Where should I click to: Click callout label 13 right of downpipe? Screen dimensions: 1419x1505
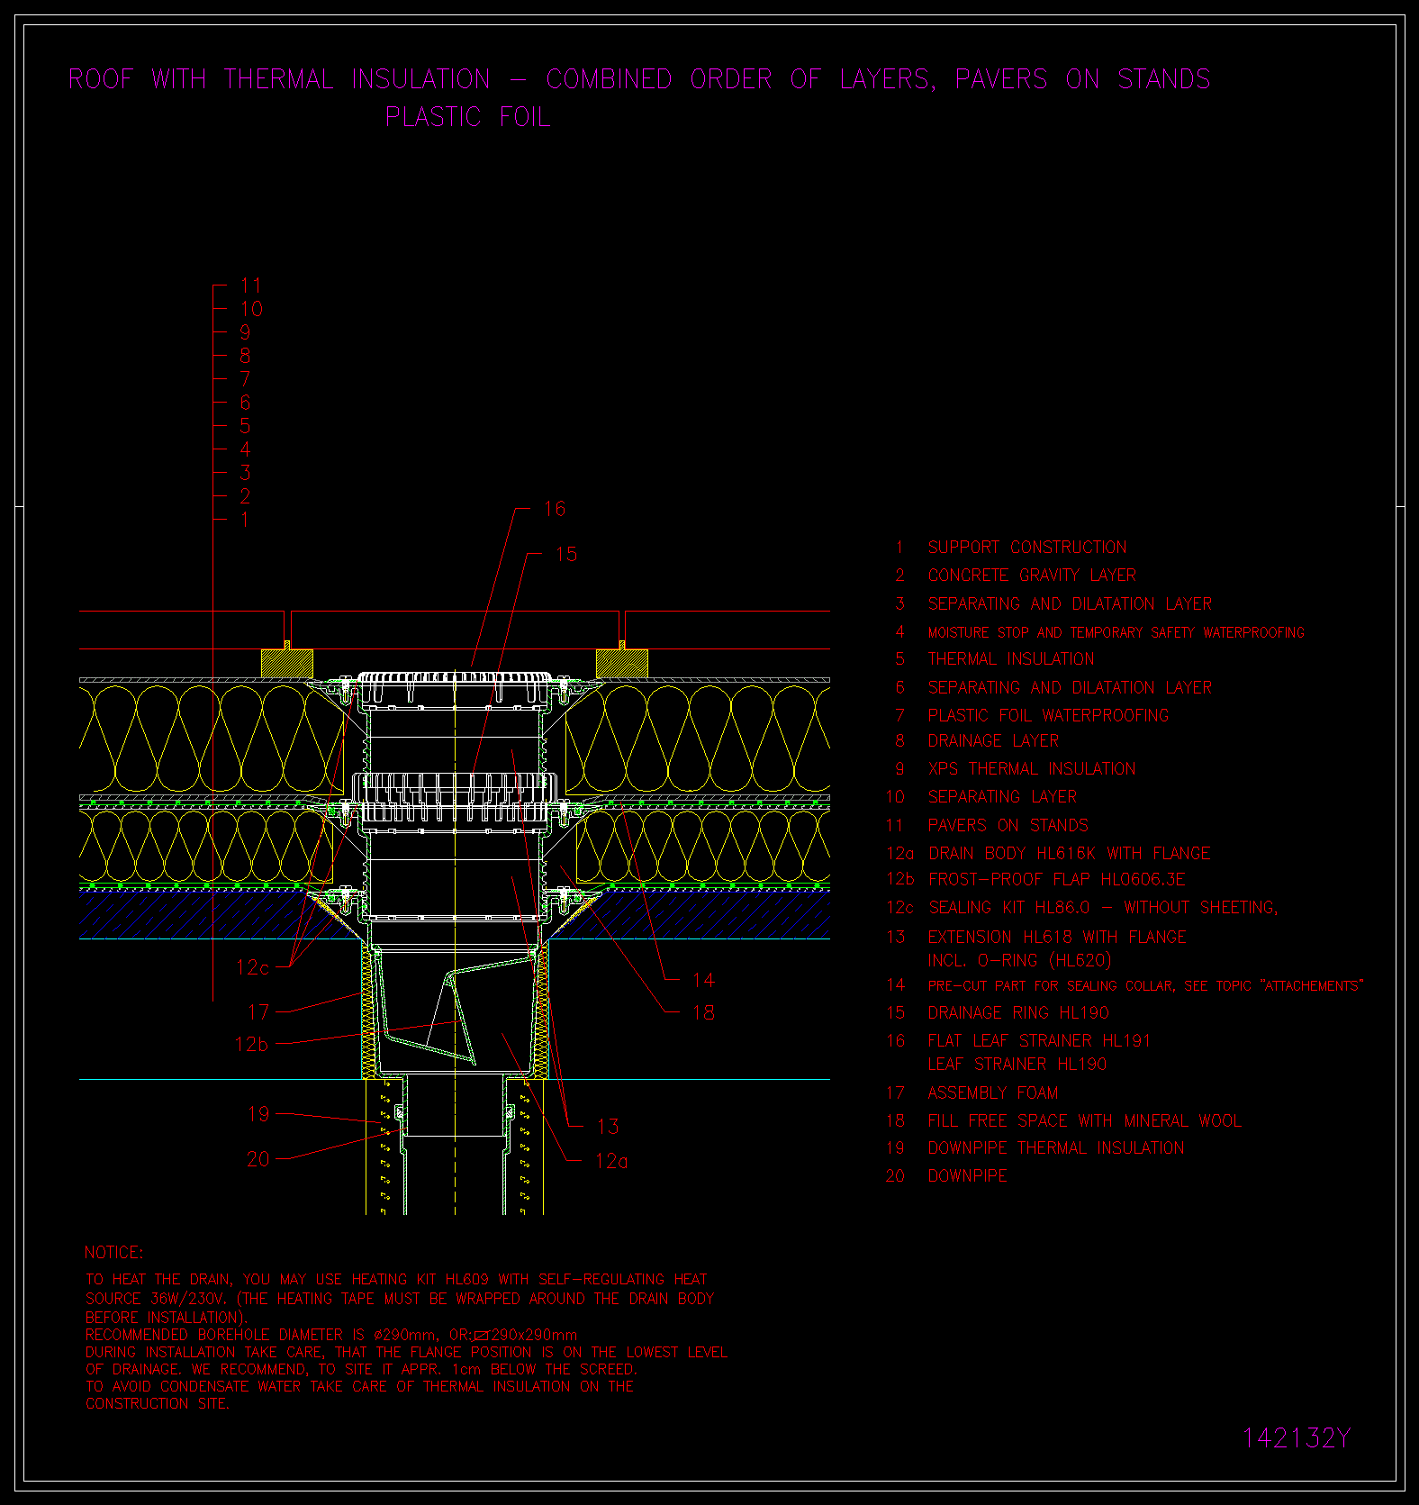click(x=608, y=1127)
